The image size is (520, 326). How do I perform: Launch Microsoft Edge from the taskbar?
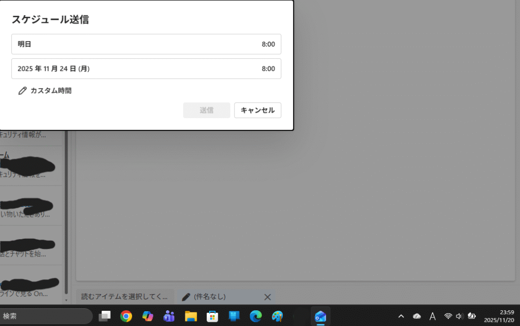255,316
